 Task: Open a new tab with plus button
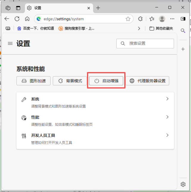98,8
